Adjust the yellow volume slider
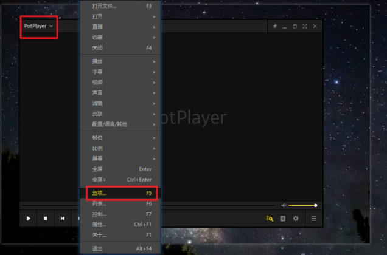 302,205
